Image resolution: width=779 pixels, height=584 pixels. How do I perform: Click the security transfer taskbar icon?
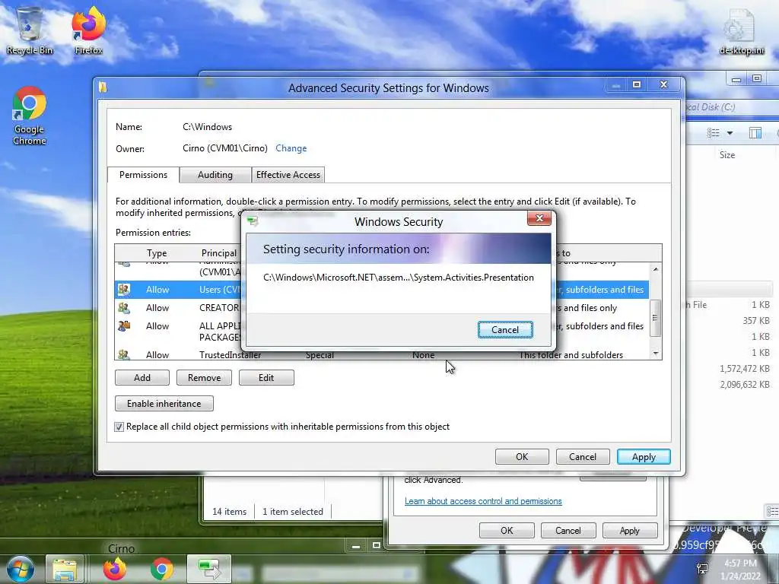tap(209, 569)
